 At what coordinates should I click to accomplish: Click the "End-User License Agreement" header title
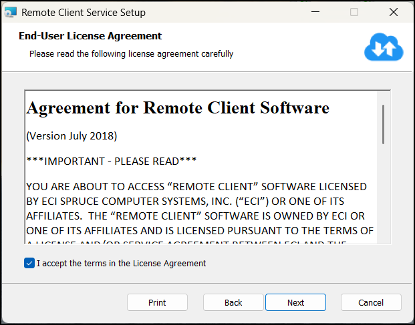[x=90, y=36]
